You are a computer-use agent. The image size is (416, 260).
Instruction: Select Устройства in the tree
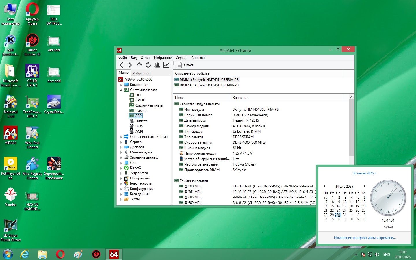139,173
